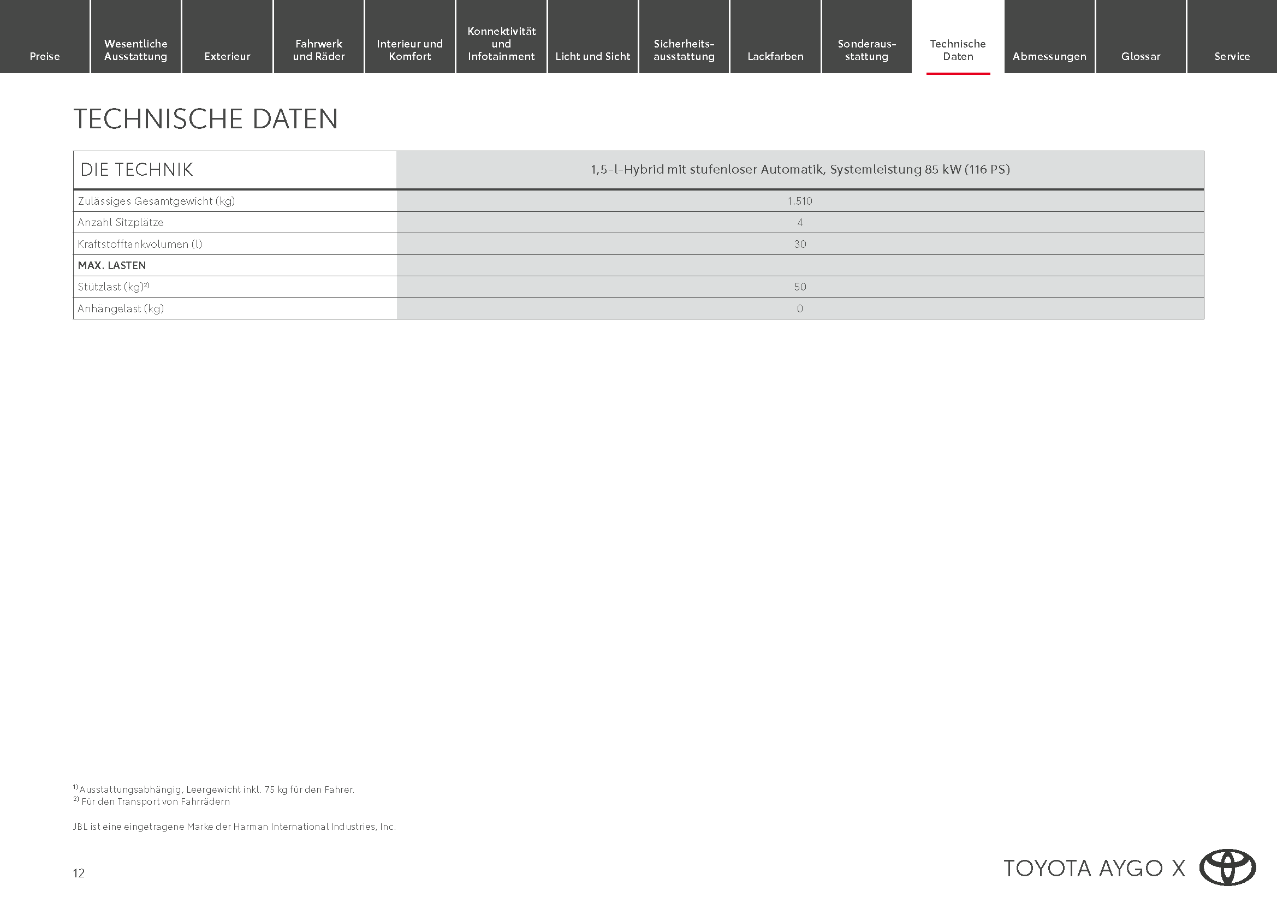This screenshot has height=903, width=1277.
Task: Switch to Interieur und Komfort tab
Action: coord(410,50)
